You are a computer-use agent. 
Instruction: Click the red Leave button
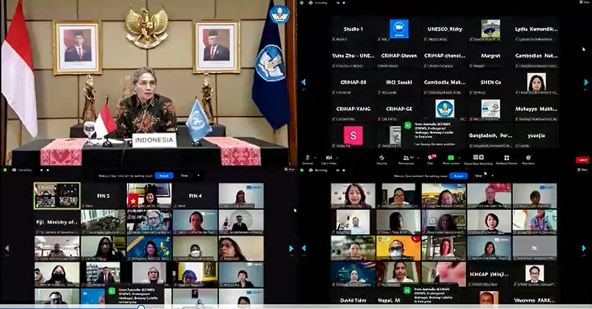pos(582,160)
